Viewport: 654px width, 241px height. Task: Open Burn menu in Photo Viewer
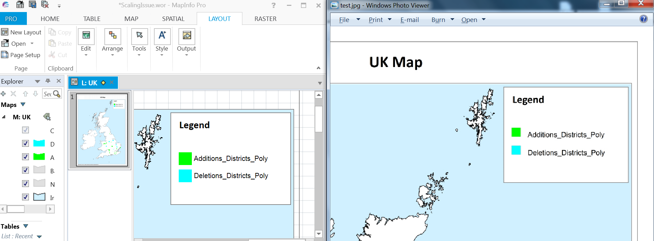(x=438, y=20)
